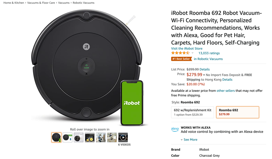The image size is (272, 159).
Task: View the second Roomba thumbnail image
Action: [67, 138]
